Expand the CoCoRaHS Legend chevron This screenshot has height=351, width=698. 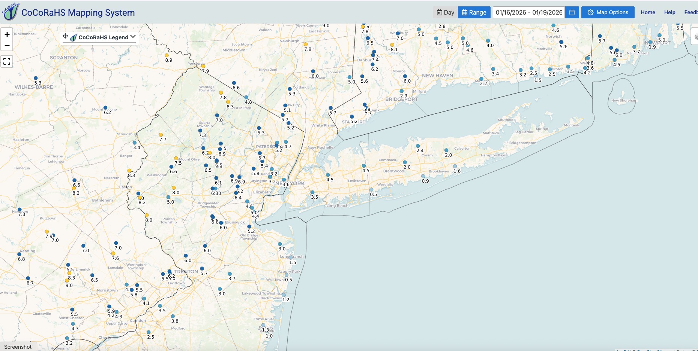coord(133,37)
